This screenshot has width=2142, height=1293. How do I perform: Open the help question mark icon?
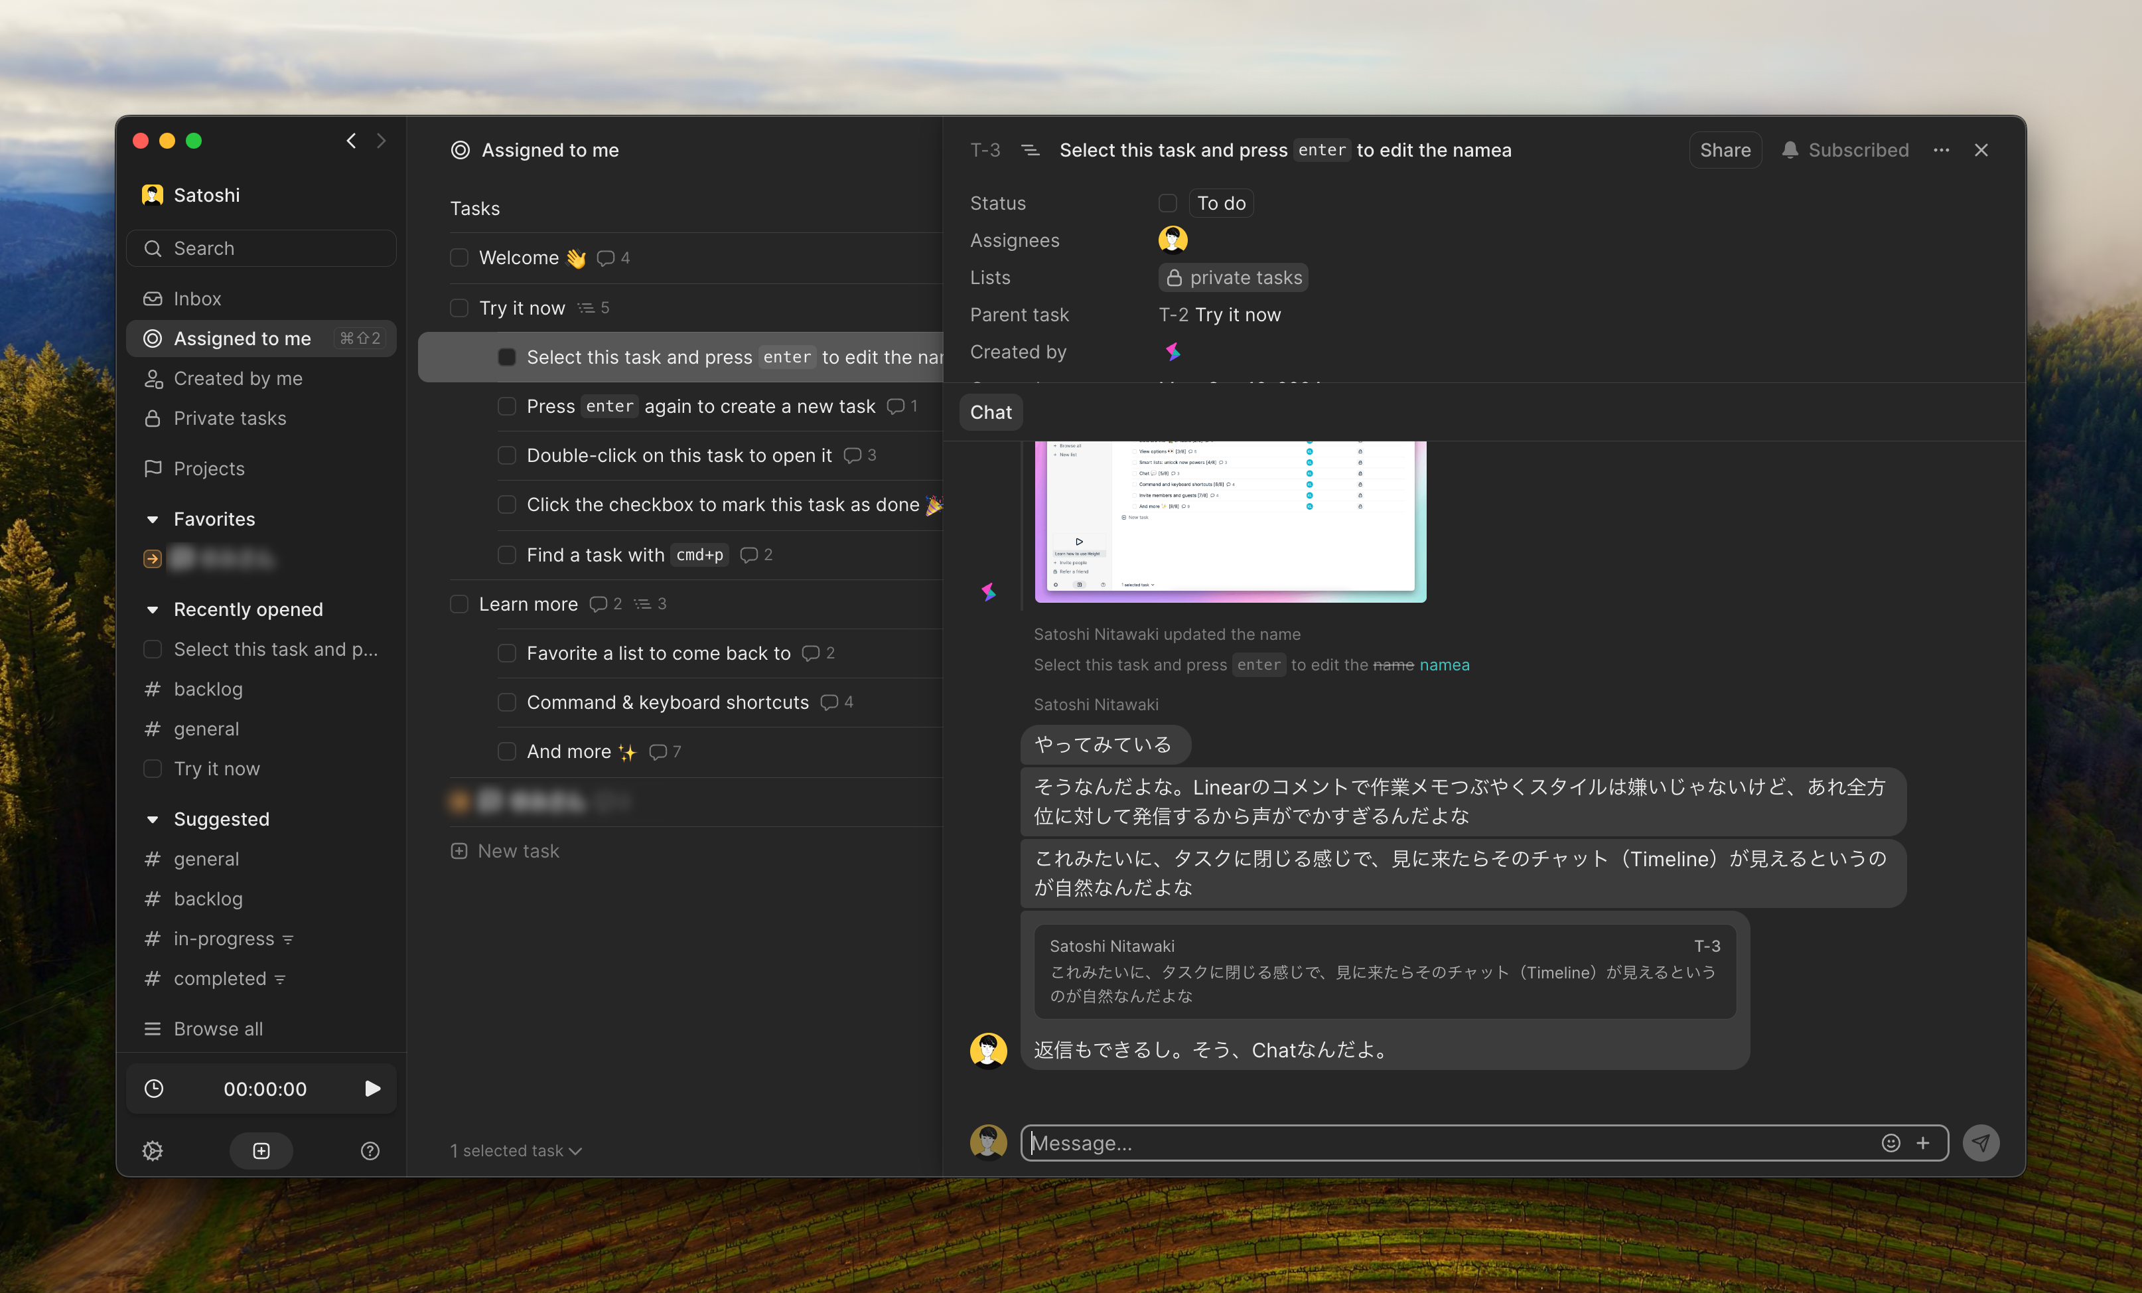pyautogui.click(x=370, y=1150)
